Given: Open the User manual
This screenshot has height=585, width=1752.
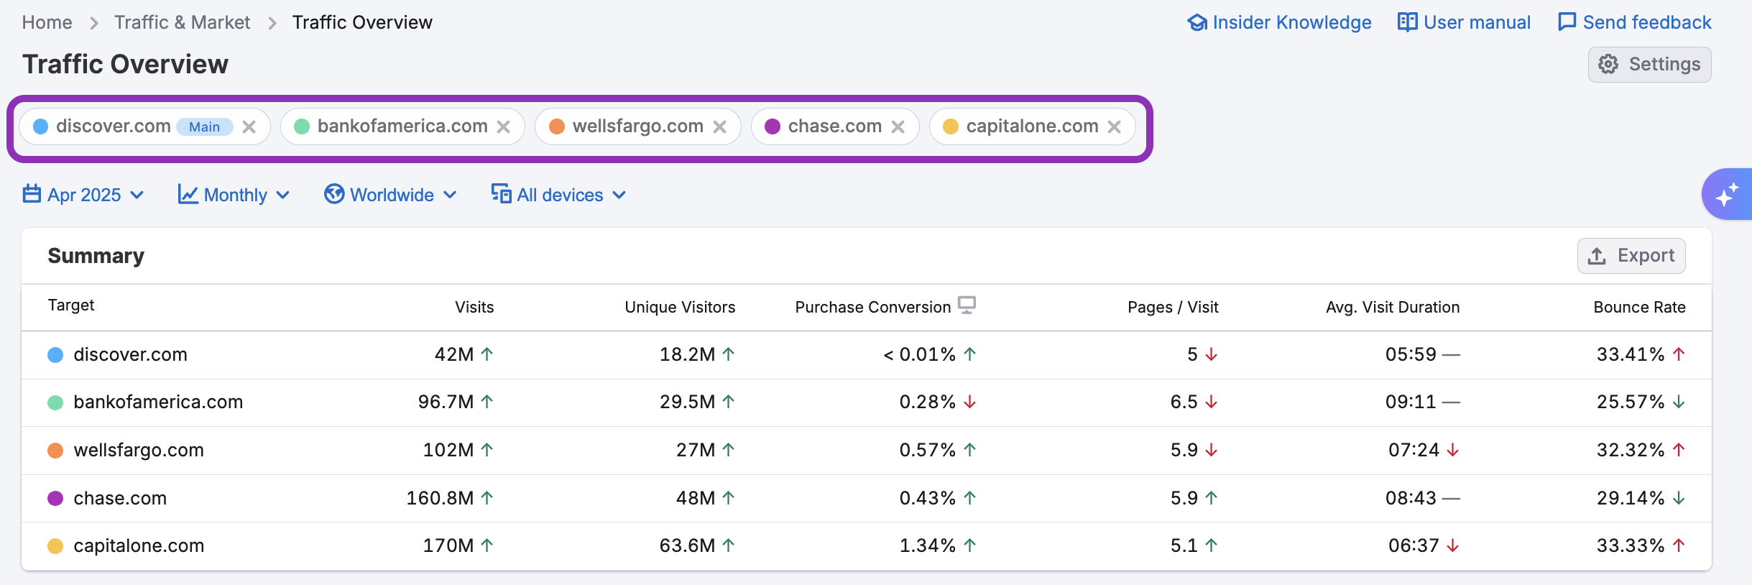Looking at the screenshot, I should tap(1464, 22).
